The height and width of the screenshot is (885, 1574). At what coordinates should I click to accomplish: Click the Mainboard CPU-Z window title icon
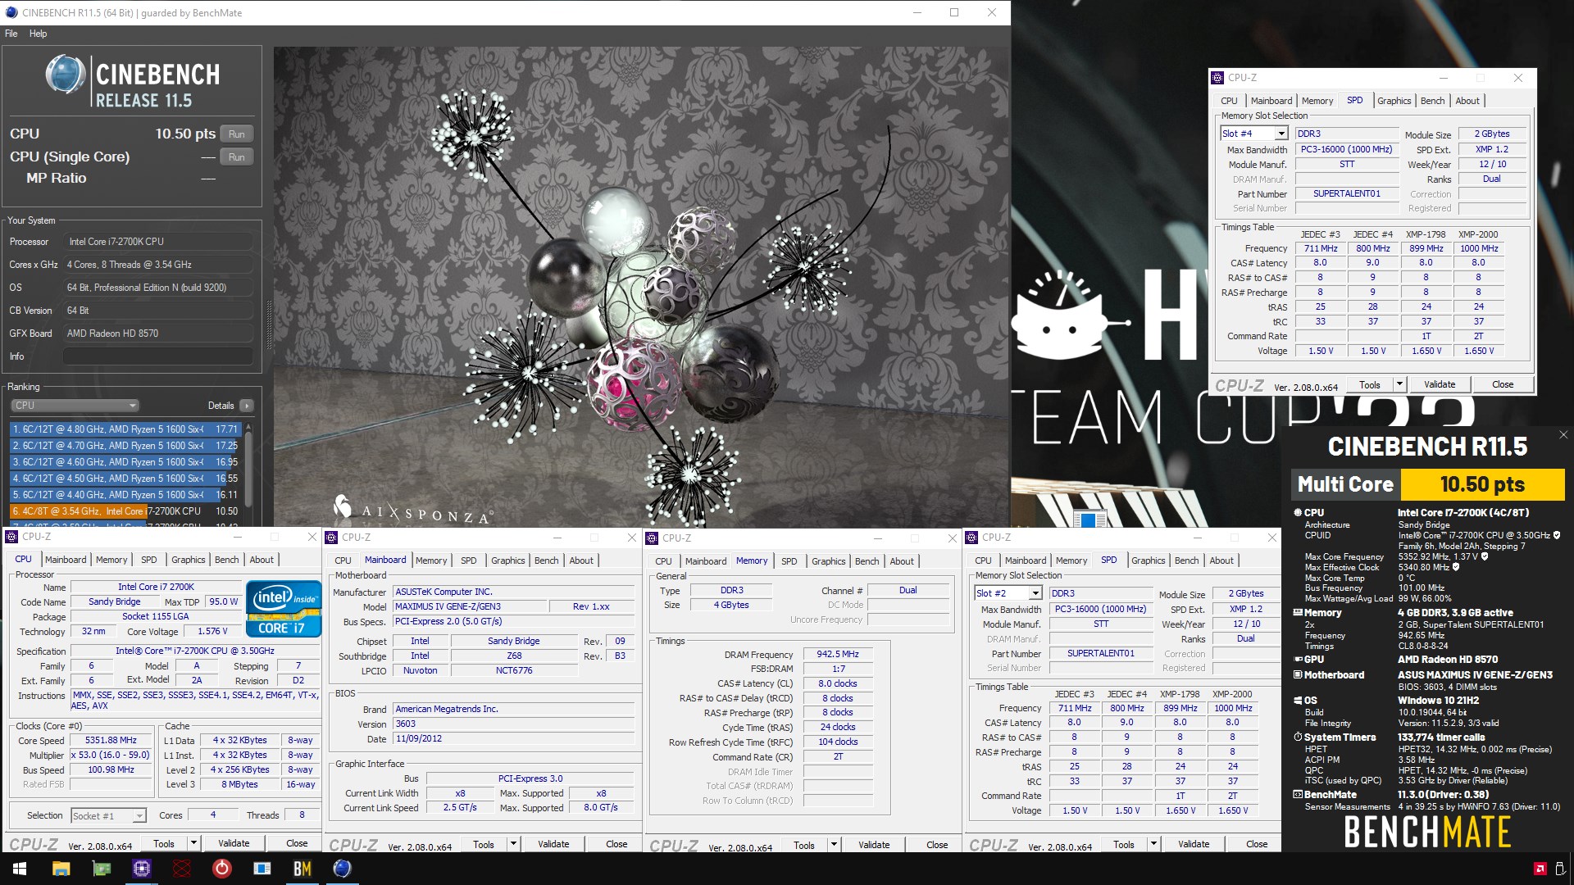[332, 538]
